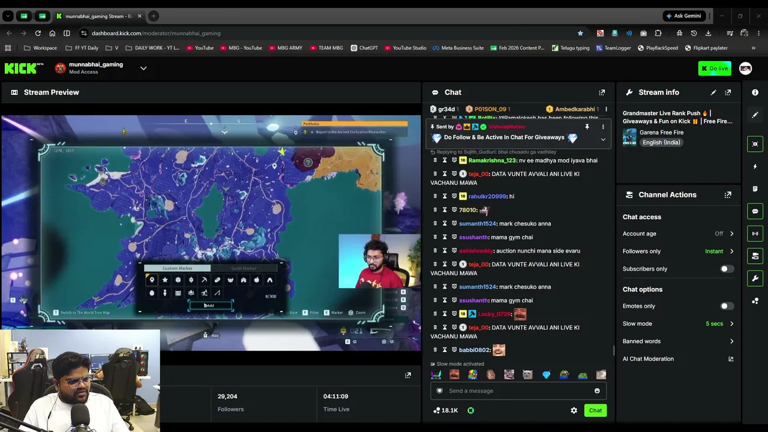
Task: Go to the browser home page
Action: (52, 33)
